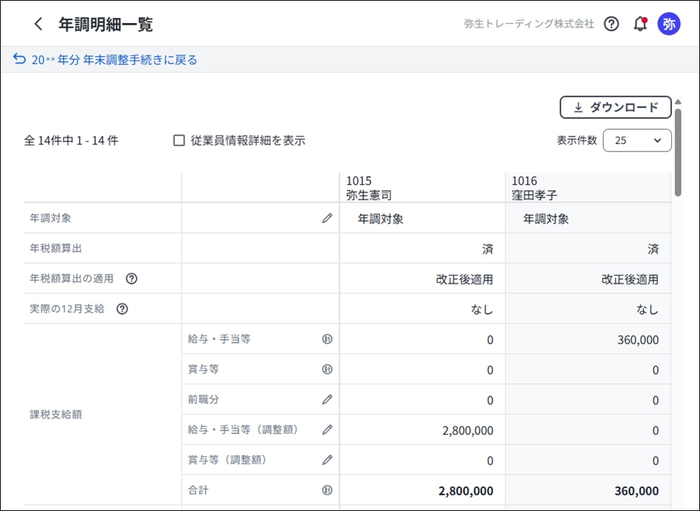Edit 賞与等（調整額） with pencil icon

click(x=327, y=460)
